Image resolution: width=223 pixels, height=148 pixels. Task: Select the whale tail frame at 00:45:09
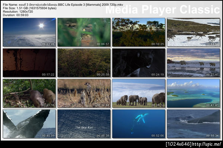click(29, 124)
